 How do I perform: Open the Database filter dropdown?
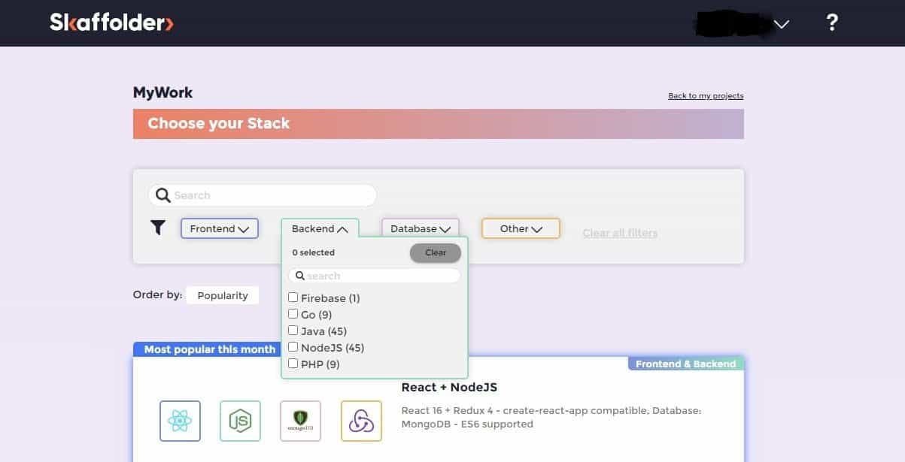(420, 228)
